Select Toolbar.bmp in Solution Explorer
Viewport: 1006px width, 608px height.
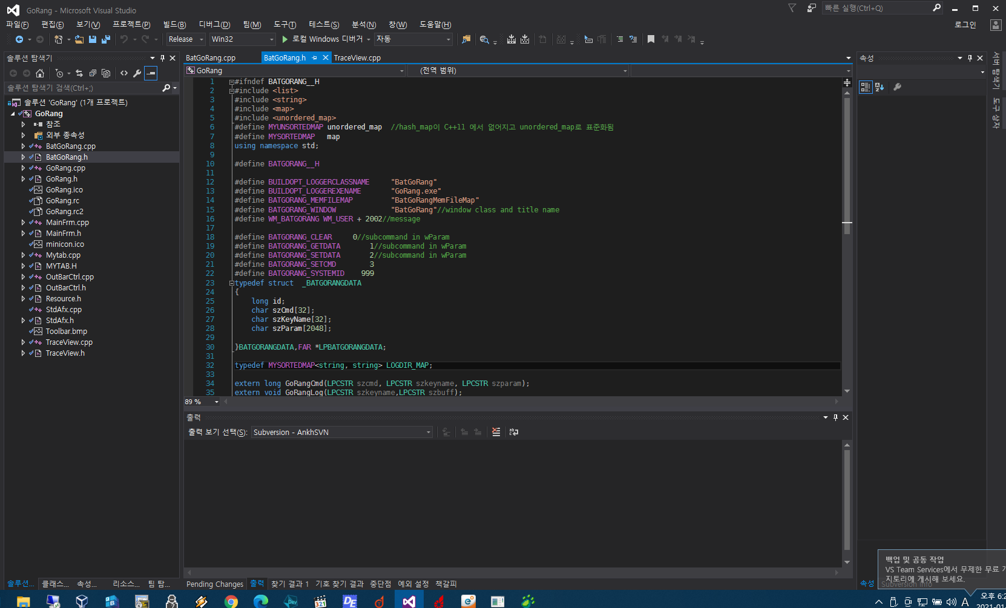click(x=67, y=332)
